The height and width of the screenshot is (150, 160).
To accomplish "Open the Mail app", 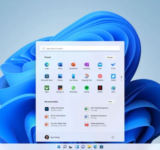I will (100, 66).
